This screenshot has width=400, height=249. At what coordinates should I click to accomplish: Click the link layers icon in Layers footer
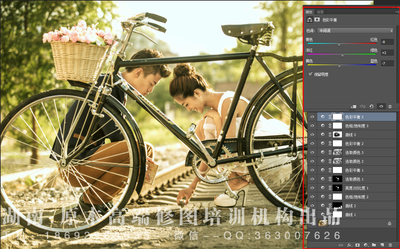click(340, 245)
